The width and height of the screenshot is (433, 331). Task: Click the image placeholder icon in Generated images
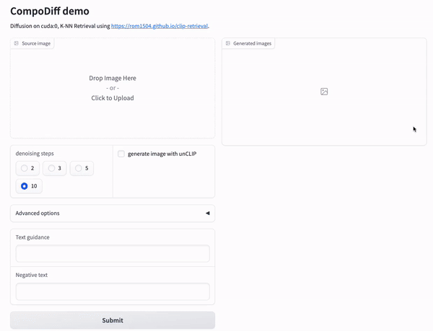click(x=324, y=92)
